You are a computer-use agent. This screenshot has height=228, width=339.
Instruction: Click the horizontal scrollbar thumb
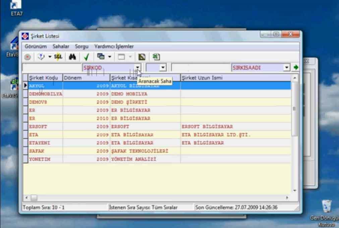click(x=34, y=198)
